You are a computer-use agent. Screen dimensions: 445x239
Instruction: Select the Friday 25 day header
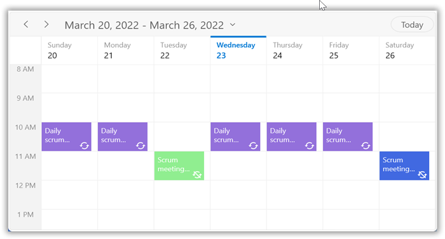click(x=351, y=50)
